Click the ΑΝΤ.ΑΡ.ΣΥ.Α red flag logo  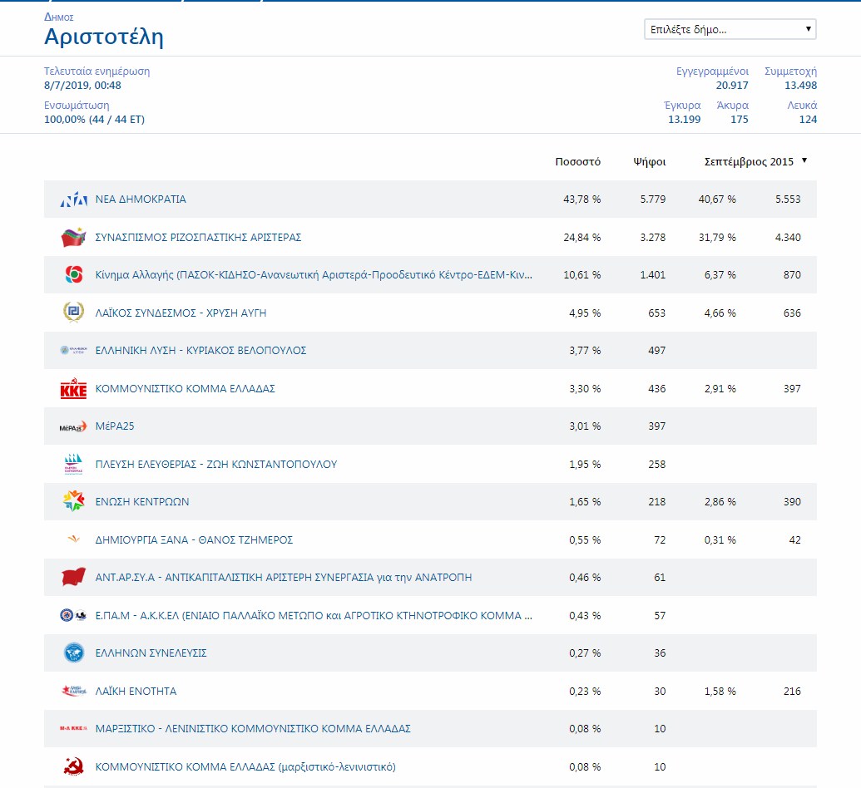point(73,578)
